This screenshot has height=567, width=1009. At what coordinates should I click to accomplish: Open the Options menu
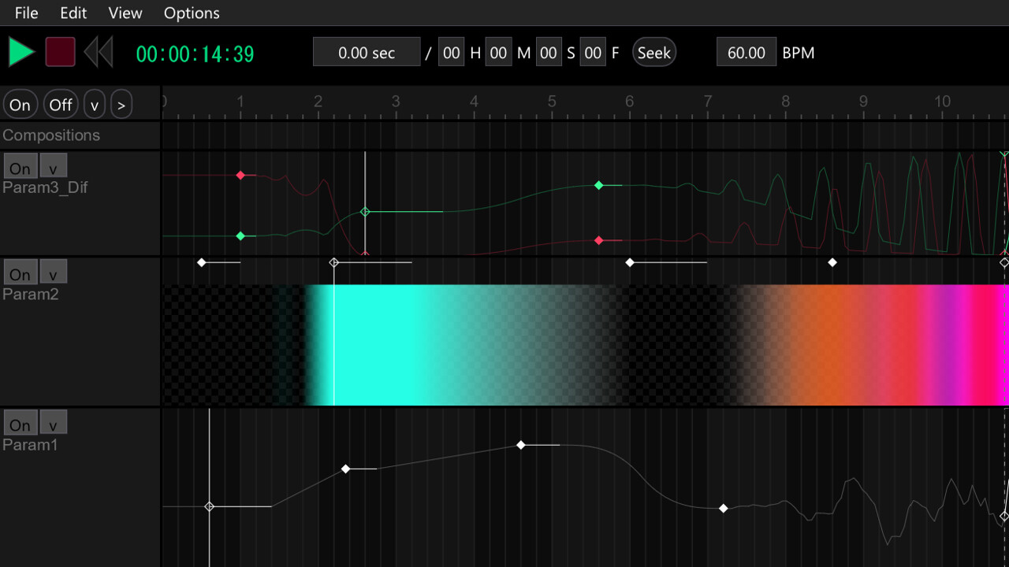pyautogui.click(x=192, y=13)
